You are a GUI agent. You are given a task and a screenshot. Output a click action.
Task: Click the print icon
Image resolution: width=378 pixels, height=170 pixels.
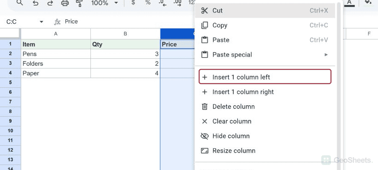(x=65, y=3)
